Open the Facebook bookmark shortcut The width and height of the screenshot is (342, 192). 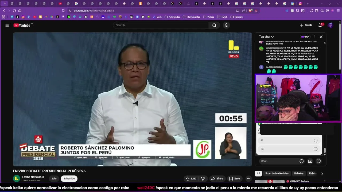point(29,17)
